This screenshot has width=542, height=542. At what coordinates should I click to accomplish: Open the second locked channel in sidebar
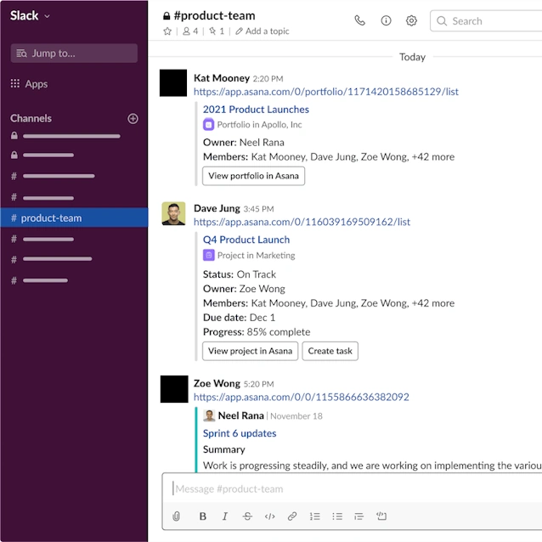pyautogui.click(x=42, y=155)
